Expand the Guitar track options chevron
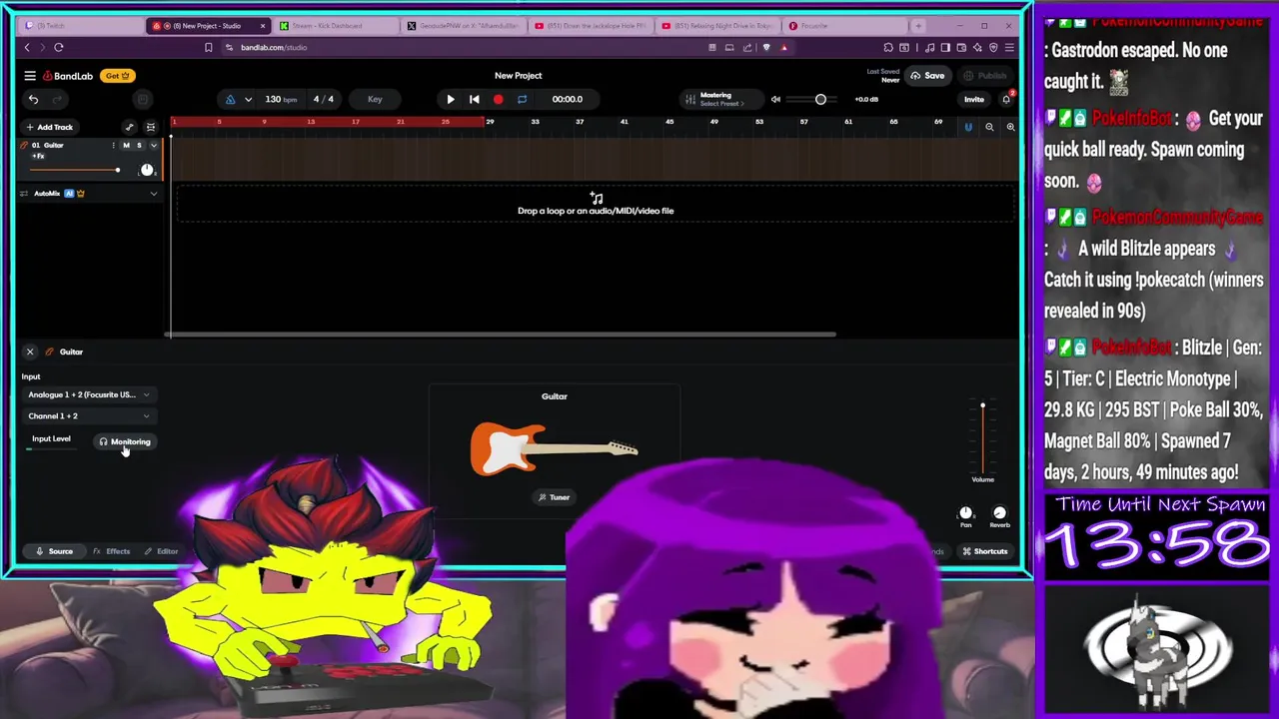Viewport: 1279px width, 719px height. point(153,146)
